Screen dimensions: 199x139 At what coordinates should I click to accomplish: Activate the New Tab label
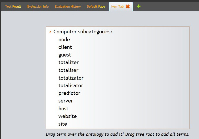coord(117,7)
